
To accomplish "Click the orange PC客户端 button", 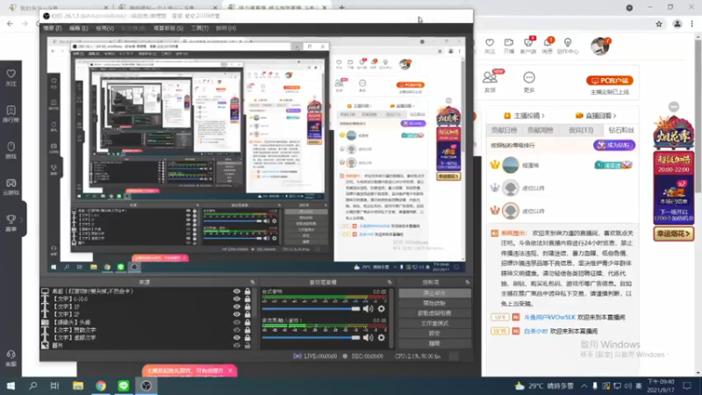I will [609, 81].
